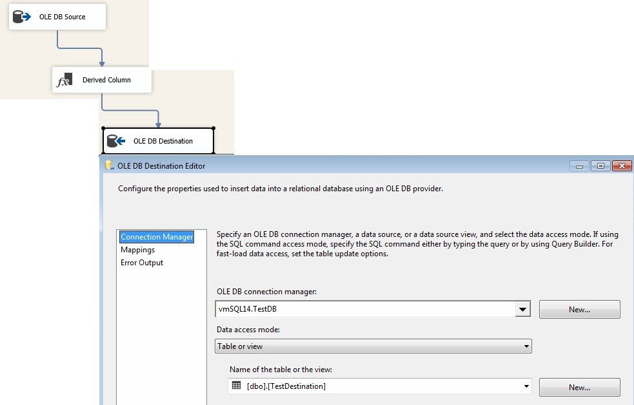This screenshot has height=405, width=634.
Task: Expand the table or view name dropdown
Action: [x=526, y=386]
